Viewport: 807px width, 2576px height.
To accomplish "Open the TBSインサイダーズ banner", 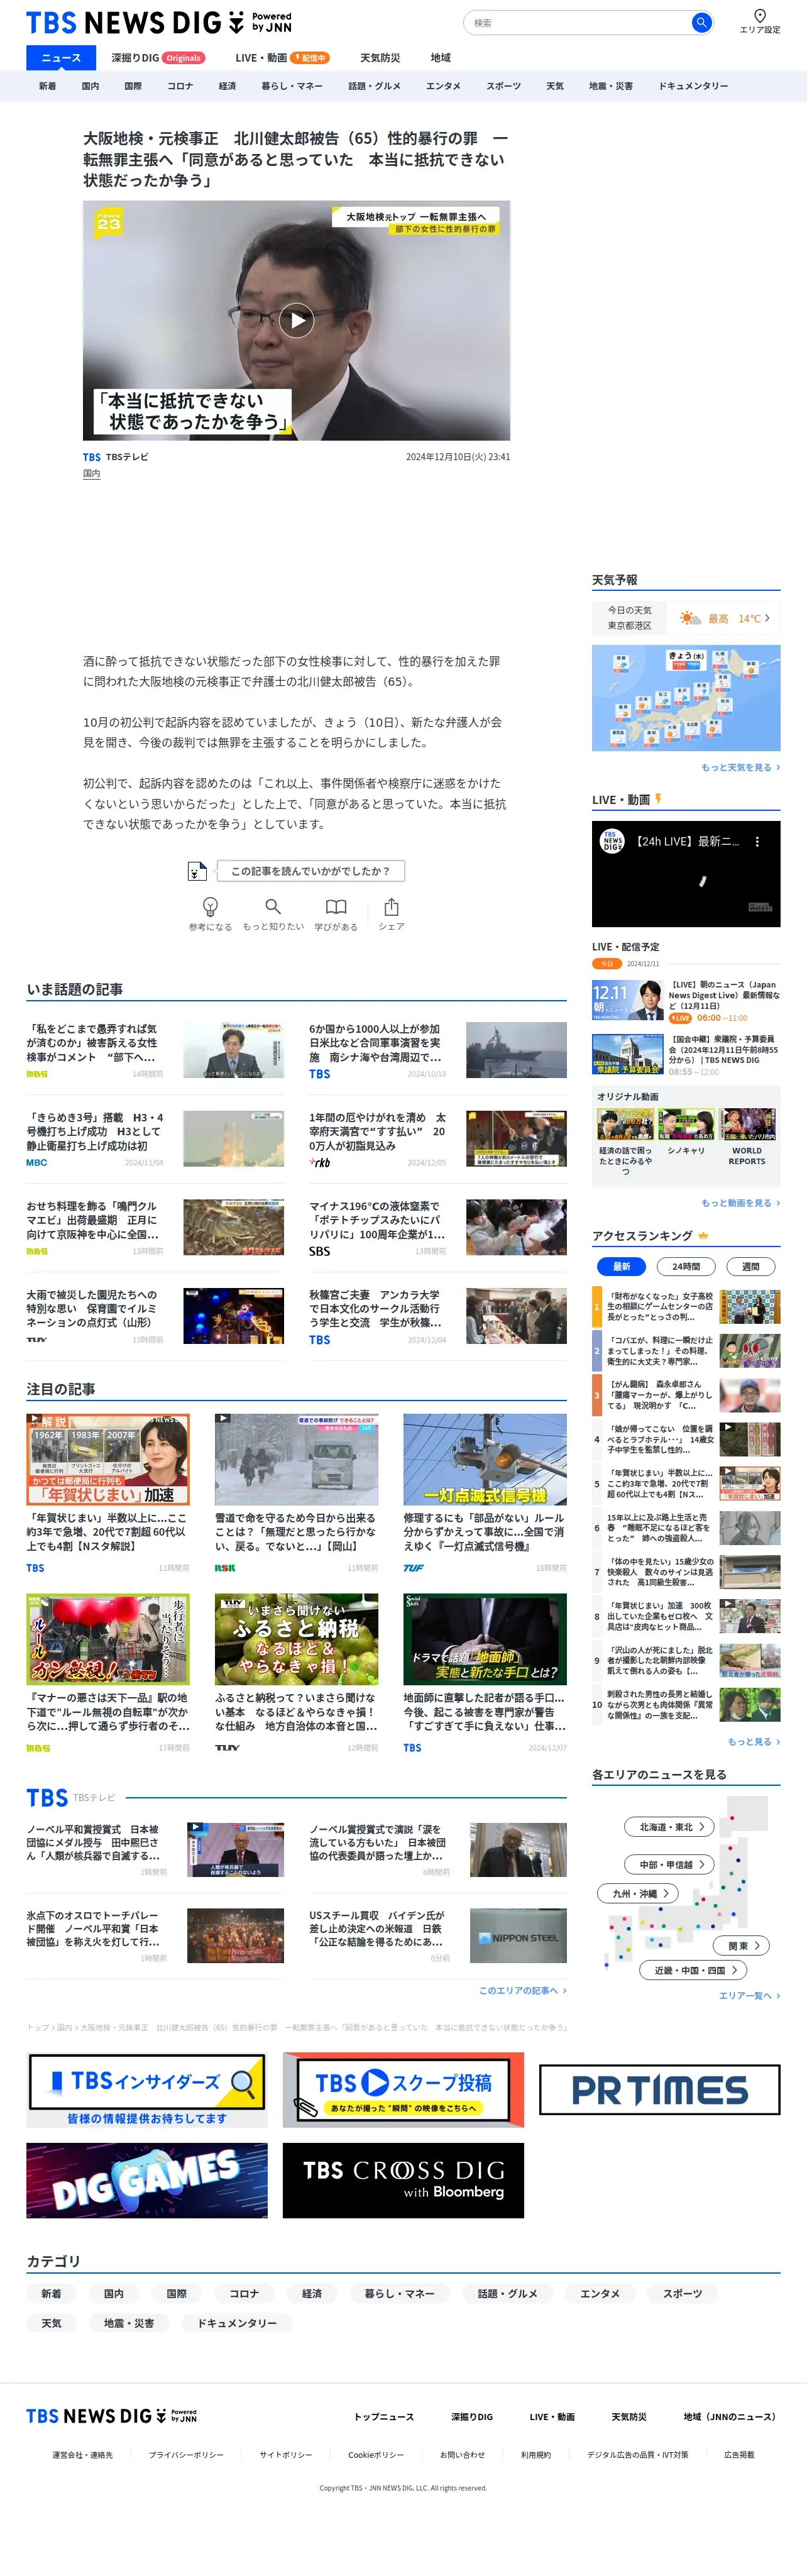I will click(x=147, y=2089).
